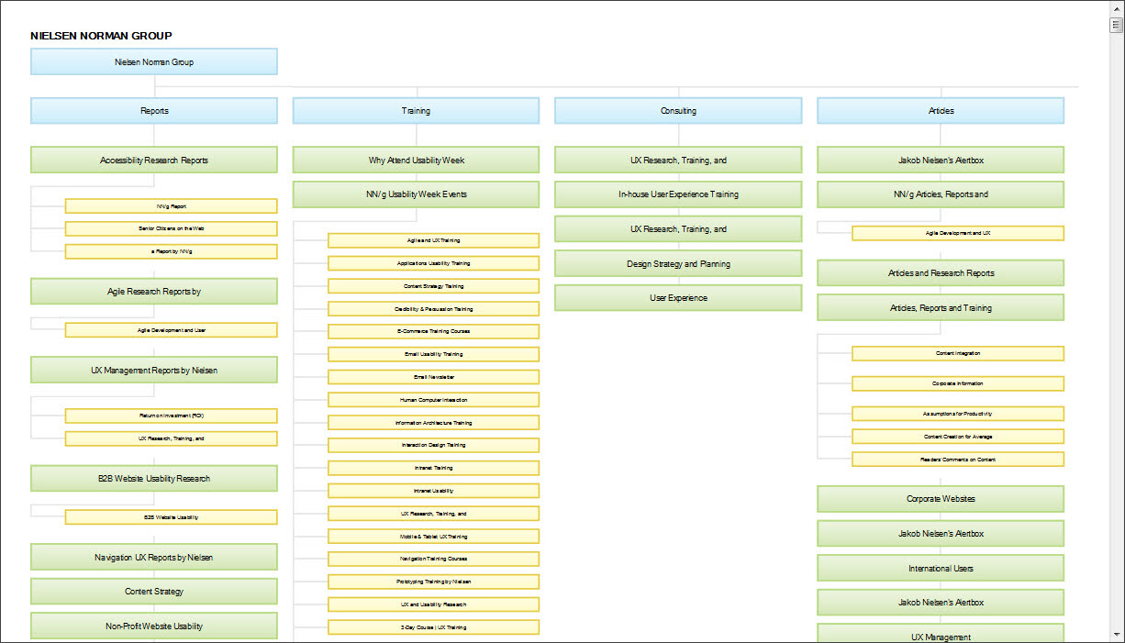The width and height of the screenshot is (1125, 643).
Task: Click Jakob Nielsen's Alertbox under Articles
Action: pos(941,159)
